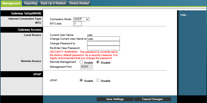Click the Local Access label
Viewport: 207px width, 103px height.
[x=32, y=35]
